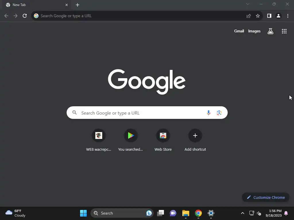Open the notification bell icon

(x=286, y=213)
